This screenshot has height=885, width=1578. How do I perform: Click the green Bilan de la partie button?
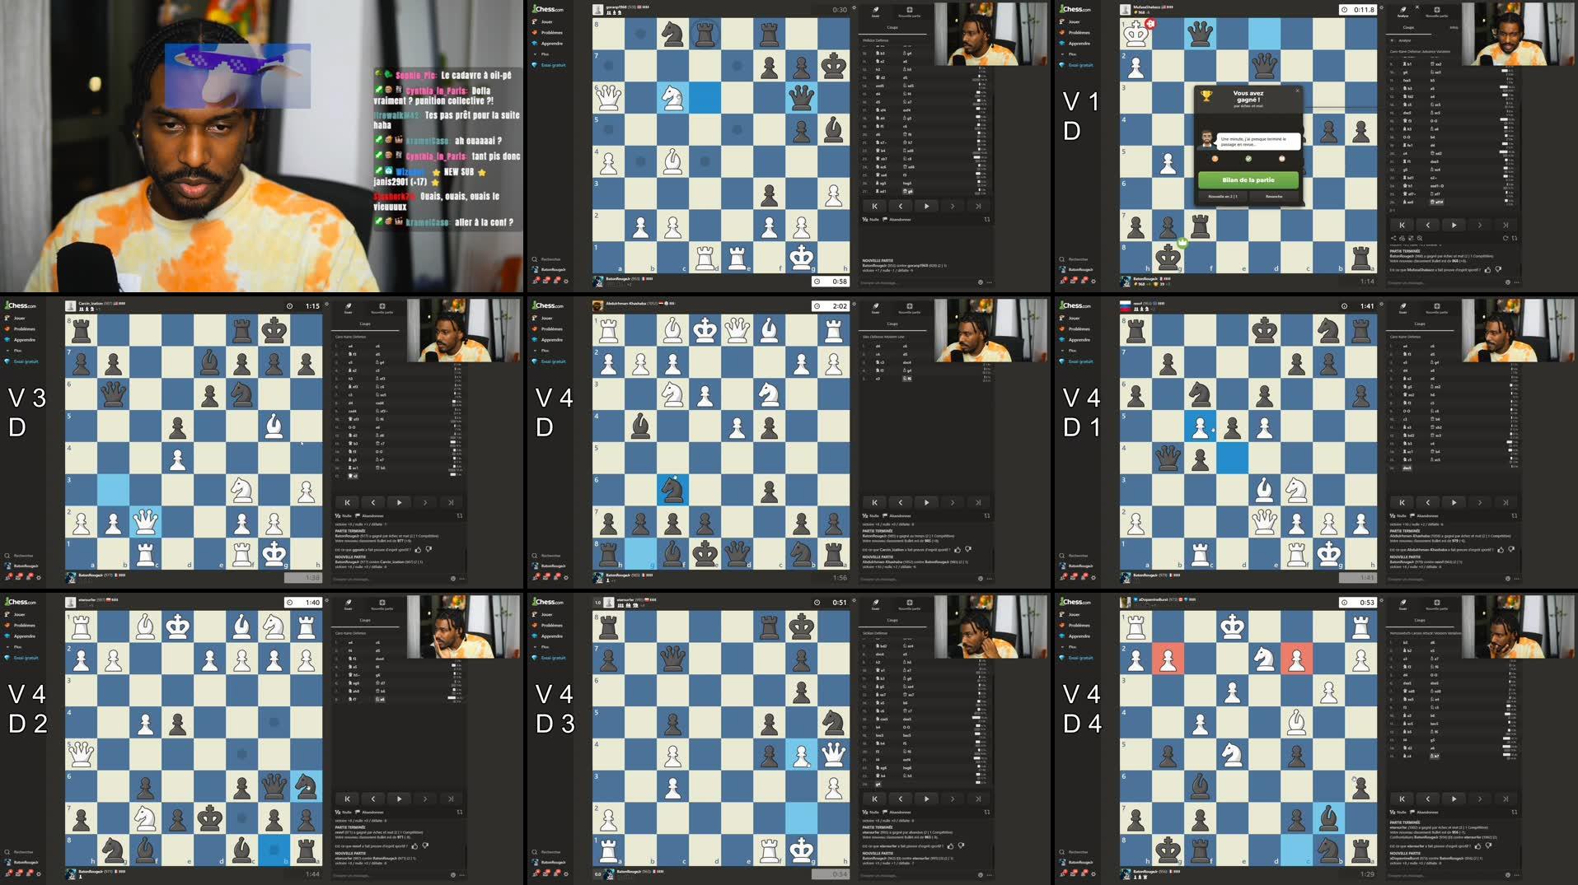click(1248, 180)
